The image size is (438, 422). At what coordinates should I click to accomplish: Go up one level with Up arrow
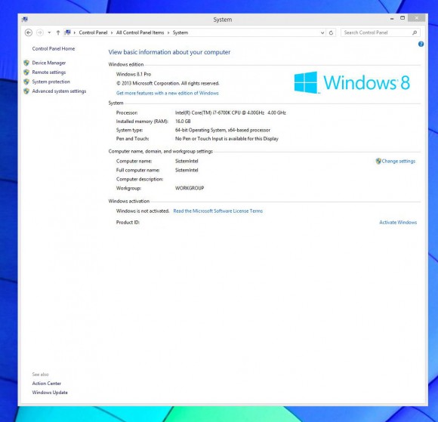[58, 32]
